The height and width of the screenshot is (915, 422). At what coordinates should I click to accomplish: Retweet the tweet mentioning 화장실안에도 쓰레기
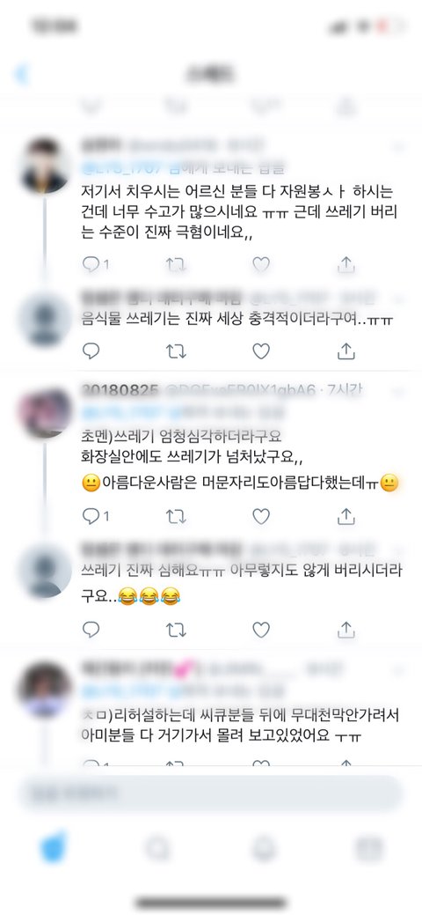tap(176, 516)
